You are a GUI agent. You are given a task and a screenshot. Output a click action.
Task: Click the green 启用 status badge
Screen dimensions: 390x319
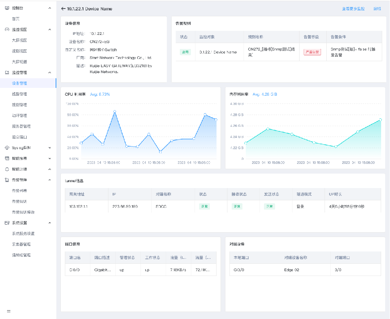pos(185,52)
